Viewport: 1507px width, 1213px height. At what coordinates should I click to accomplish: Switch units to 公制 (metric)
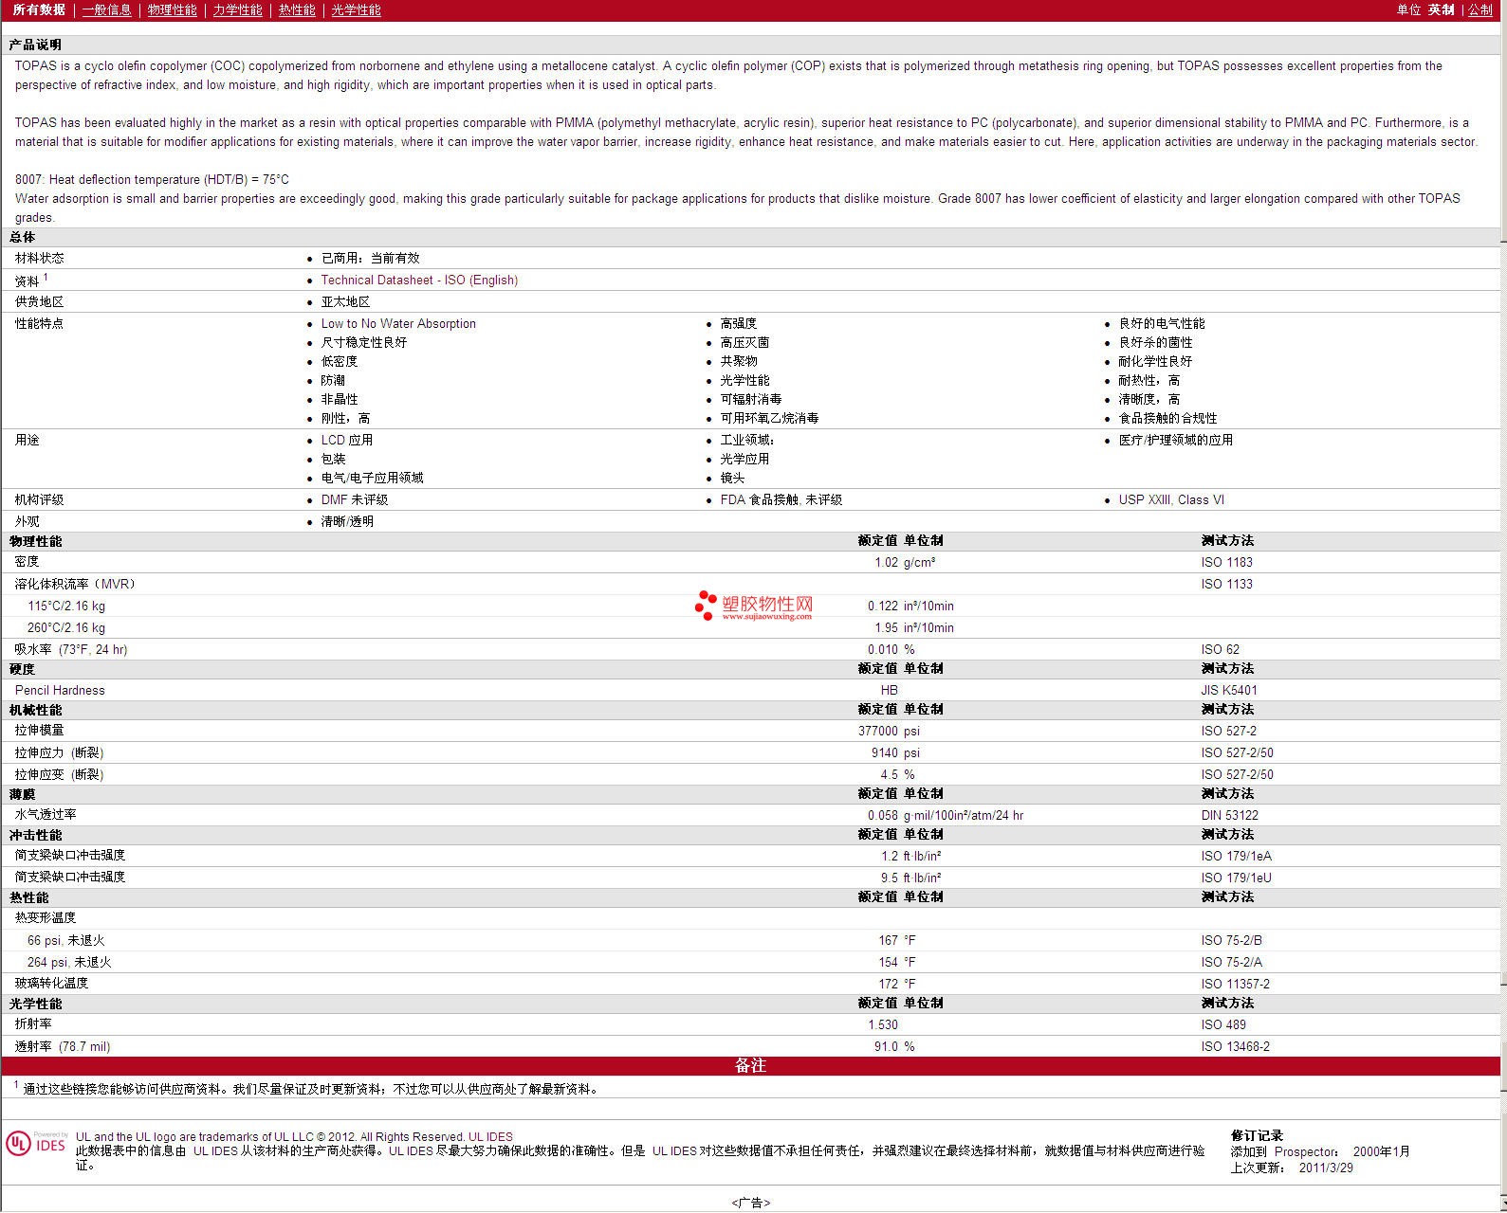point(1479,9)
